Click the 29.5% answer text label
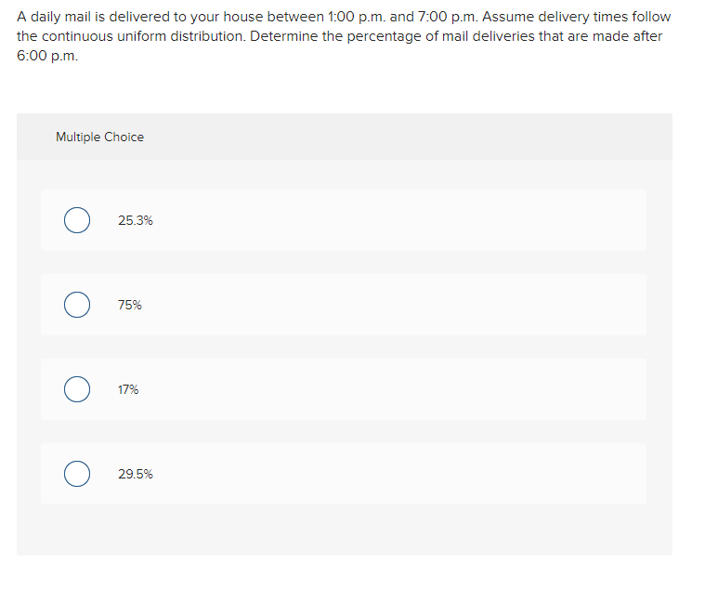This screenshot has height=589, width=705. [x=136, y=474]
